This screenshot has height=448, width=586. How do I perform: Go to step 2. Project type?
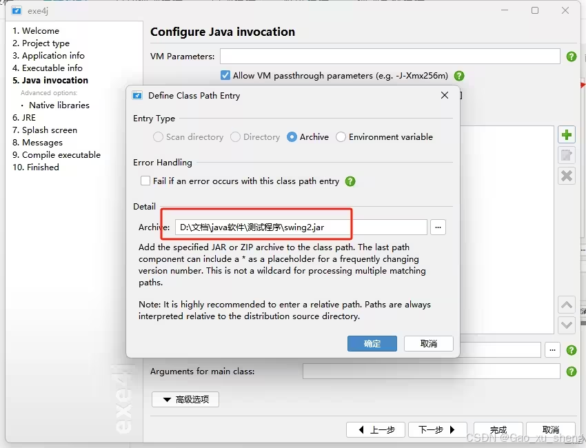[x=41, y=43]
